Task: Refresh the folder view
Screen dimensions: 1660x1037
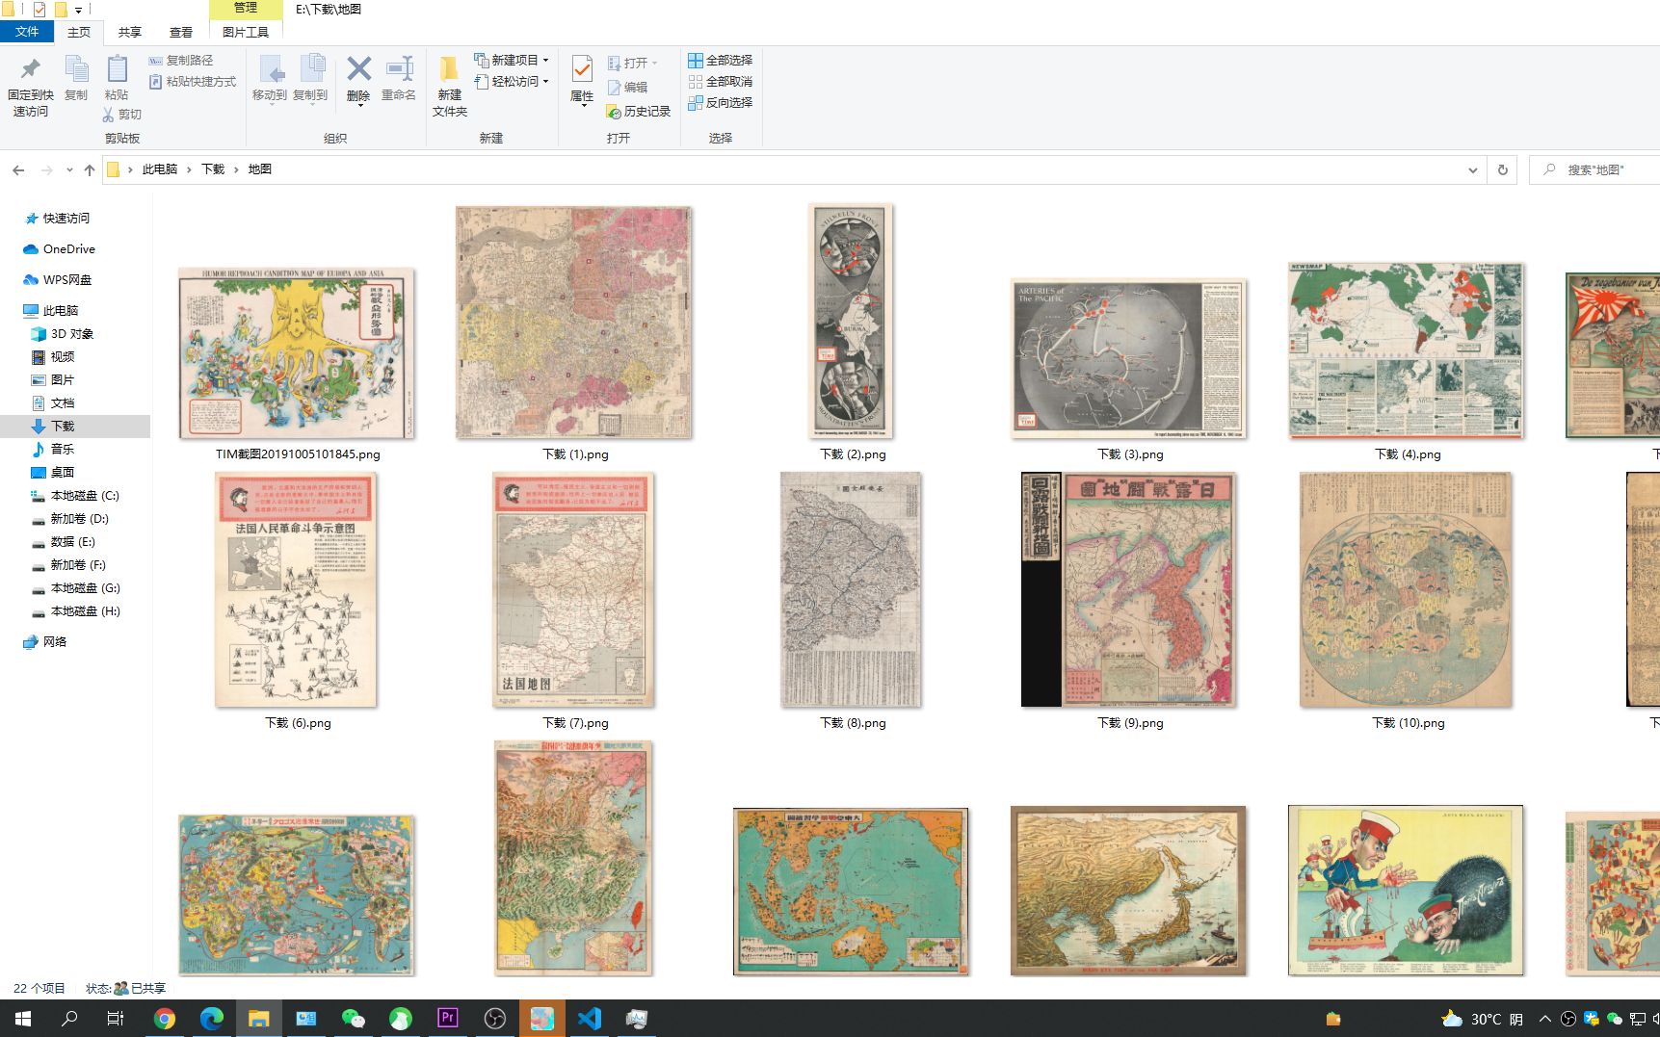Action: click(x=1502, y=170)
